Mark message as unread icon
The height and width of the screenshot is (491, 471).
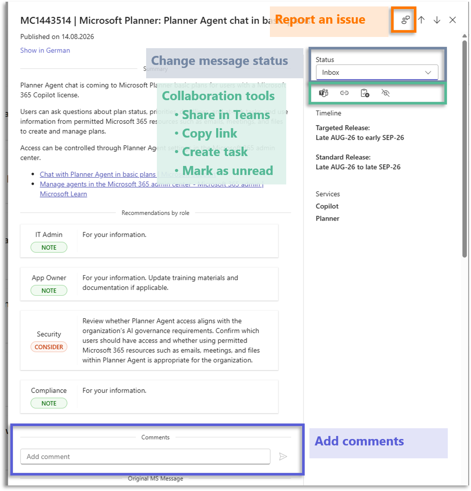[x=385, y=93]
